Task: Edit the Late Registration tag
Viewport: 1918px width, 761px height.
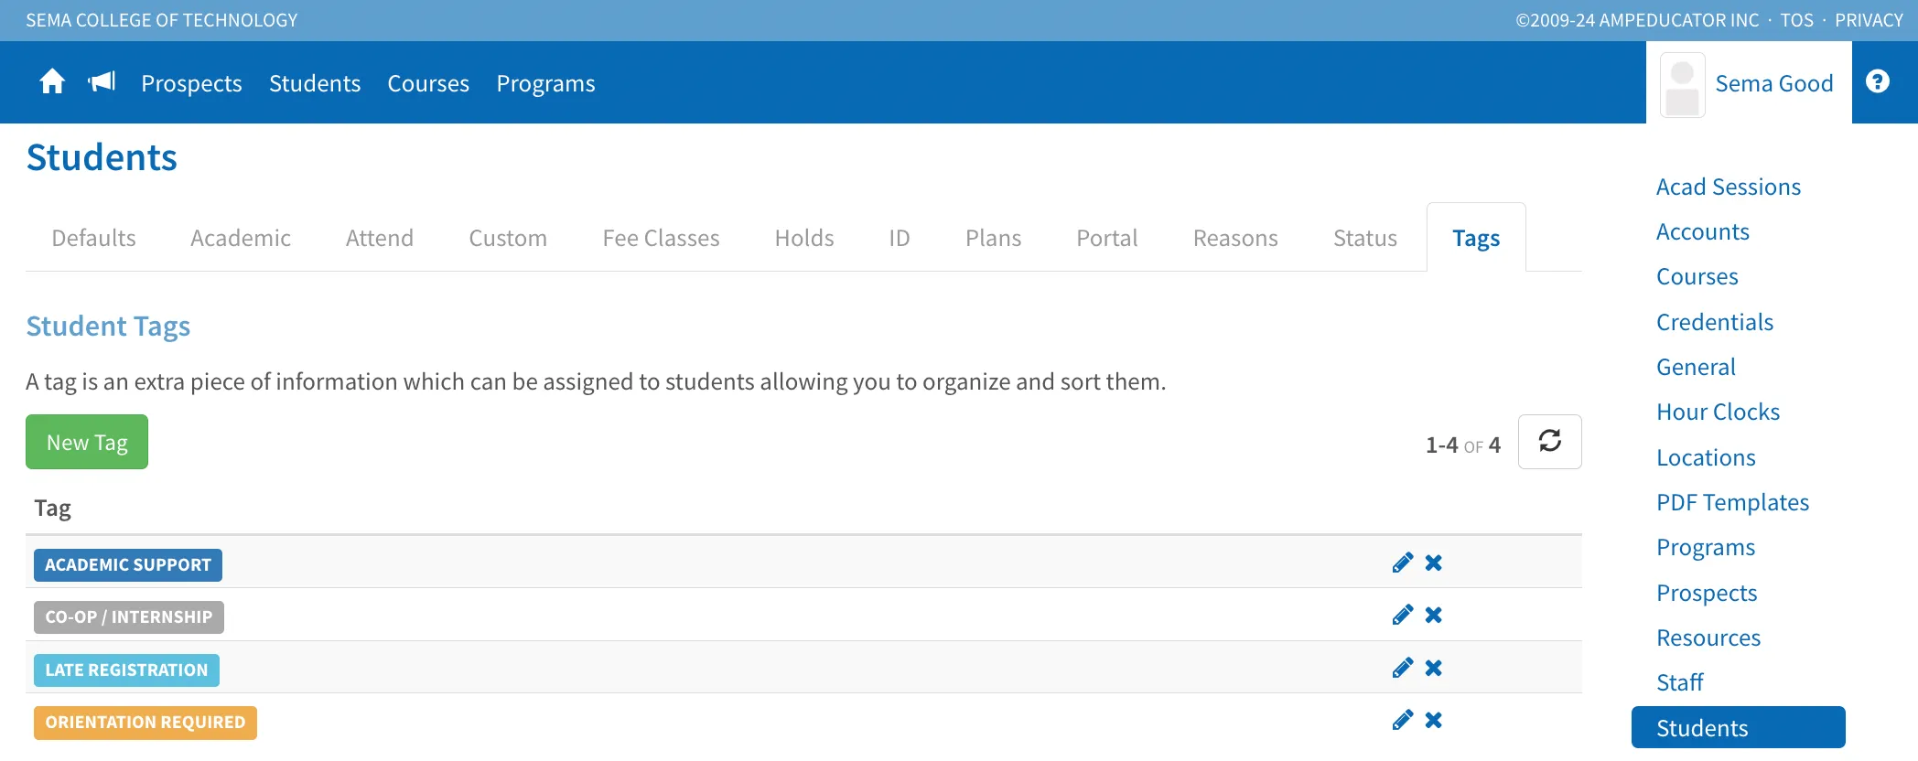Action: pyautogui.click(x=1402, y=668)
